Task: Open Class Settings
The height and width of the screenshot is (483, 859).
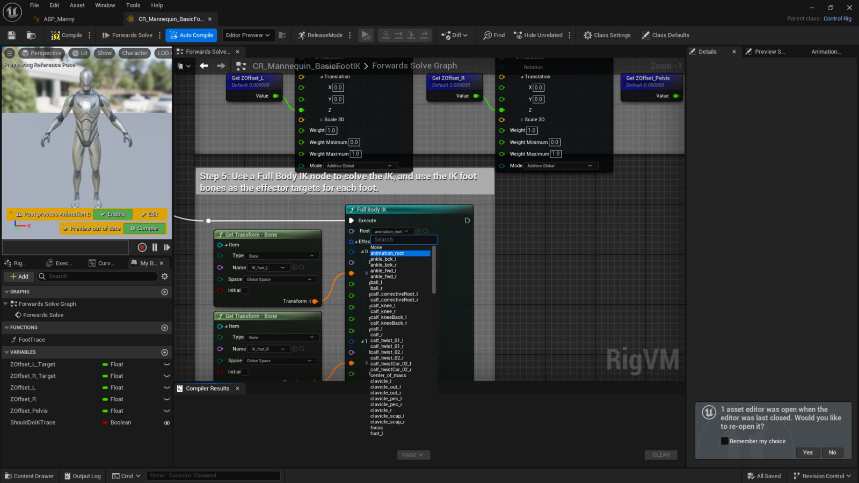Action: 607,35
